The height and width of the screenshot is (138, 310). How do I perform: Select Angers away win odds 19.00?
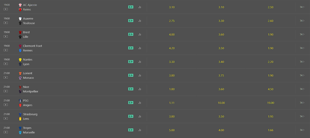[x=271, y=103]
